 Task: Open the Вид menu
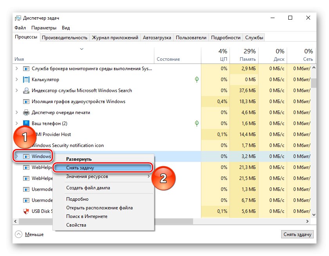[x=66, y=28]
